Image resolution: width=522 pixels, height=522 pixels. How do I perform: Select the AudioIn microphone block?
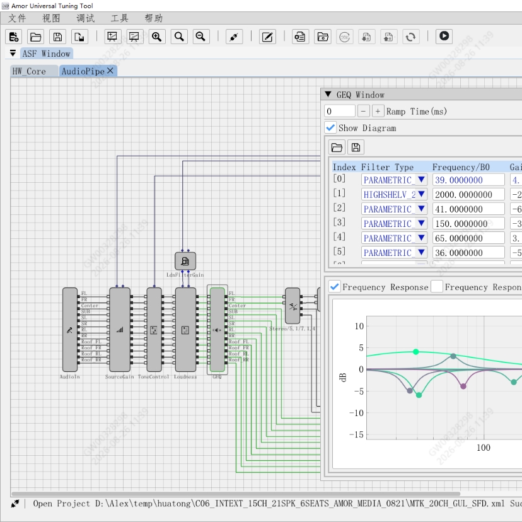(x=70, y=330)
